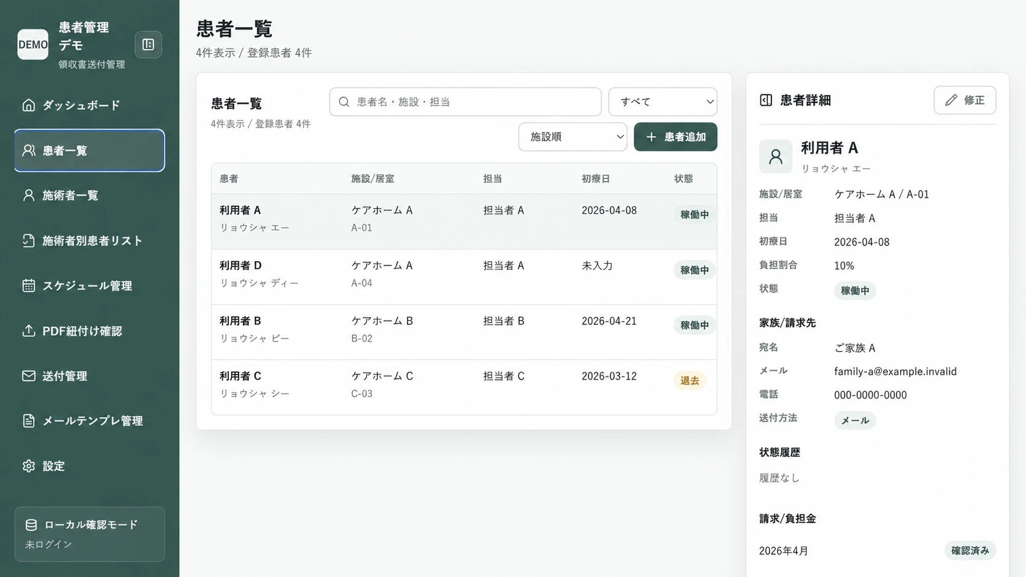Click the 患者追加 button
Screen dimensions: 1026x577
coord(676,137)
